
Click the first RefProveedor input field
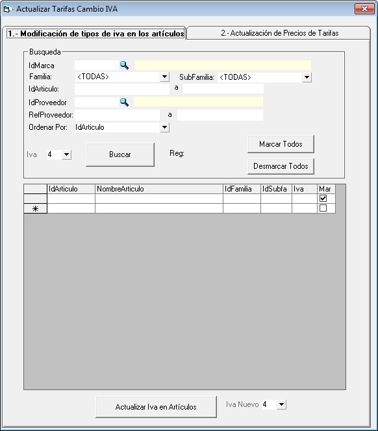coord(117,115)
